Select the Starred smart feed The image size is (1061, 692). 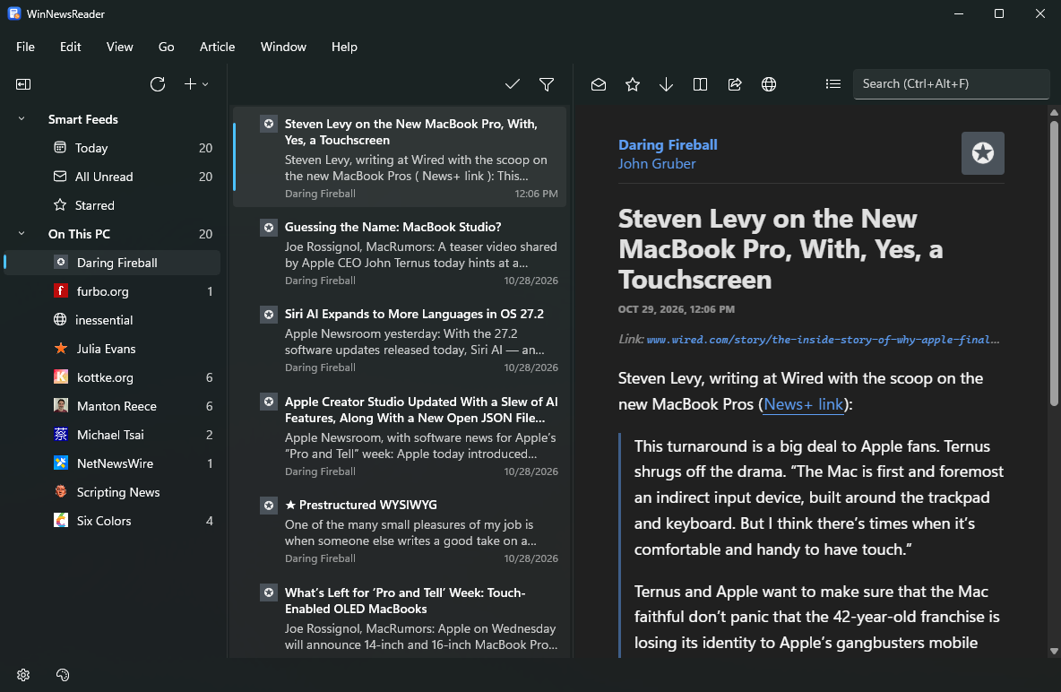112,205
